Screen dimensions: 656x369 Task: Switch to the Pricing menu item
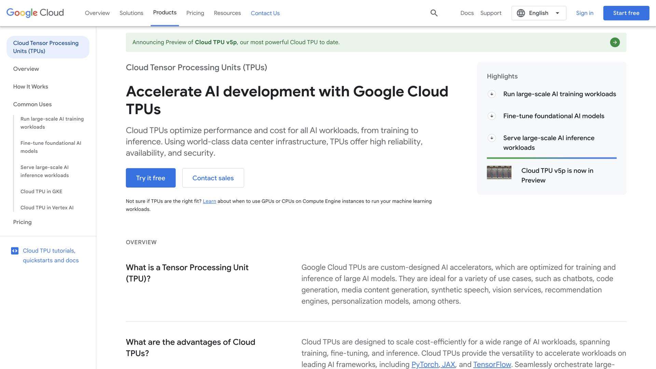click(x=195, y=13)
